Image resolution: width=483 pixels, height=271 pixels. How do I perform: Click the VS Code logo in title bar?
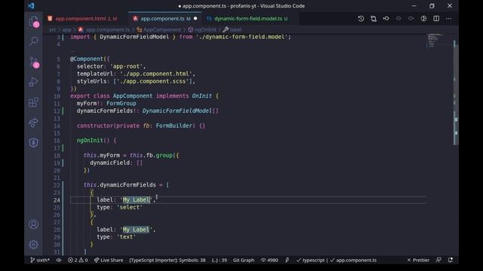click(x=31, y=6)
